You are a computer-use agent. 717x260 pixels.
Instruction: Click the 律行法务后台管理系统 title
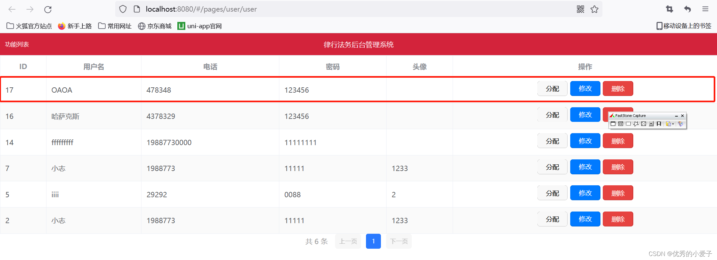point(359,44)
